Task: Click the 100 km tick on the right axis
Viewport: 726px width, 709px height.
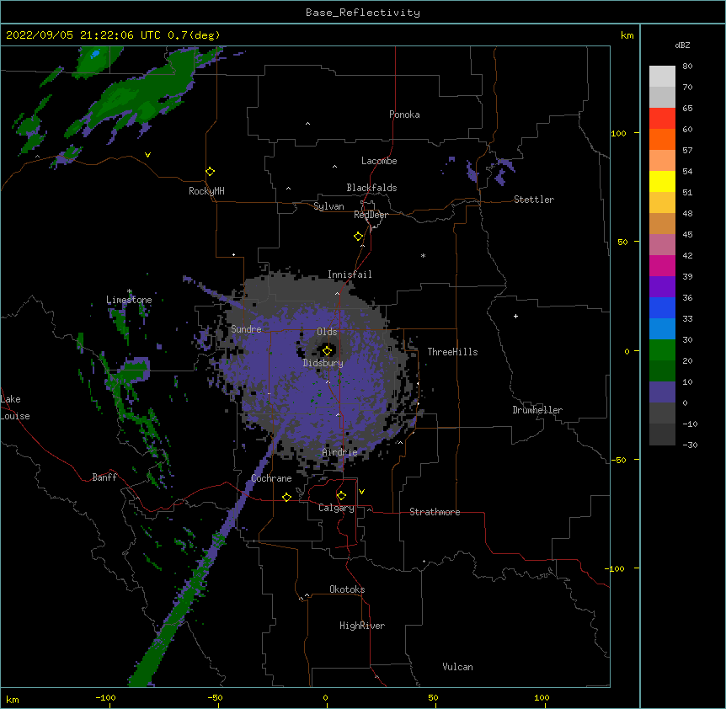Action: 618,133
